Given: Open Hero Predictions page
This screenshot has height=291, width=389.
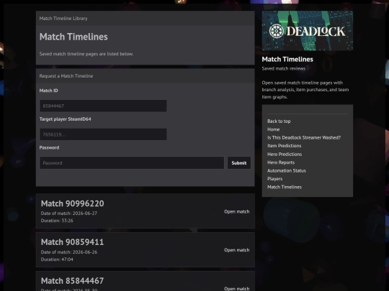Looking at the screenshot, I should (x=285, y=154).
